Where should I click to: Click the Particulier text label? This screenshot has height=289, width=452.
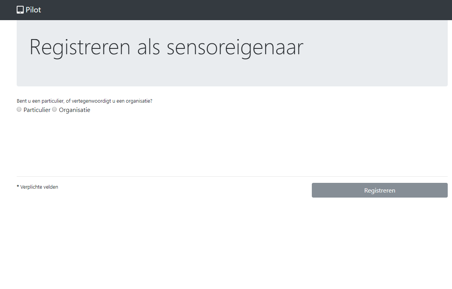37,110
